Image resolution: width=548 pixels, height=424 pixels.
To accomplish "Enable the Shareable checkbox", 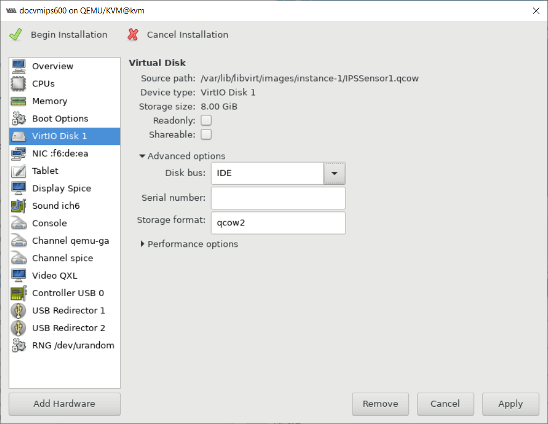I will pyautogui.click(x=206, y=135).
